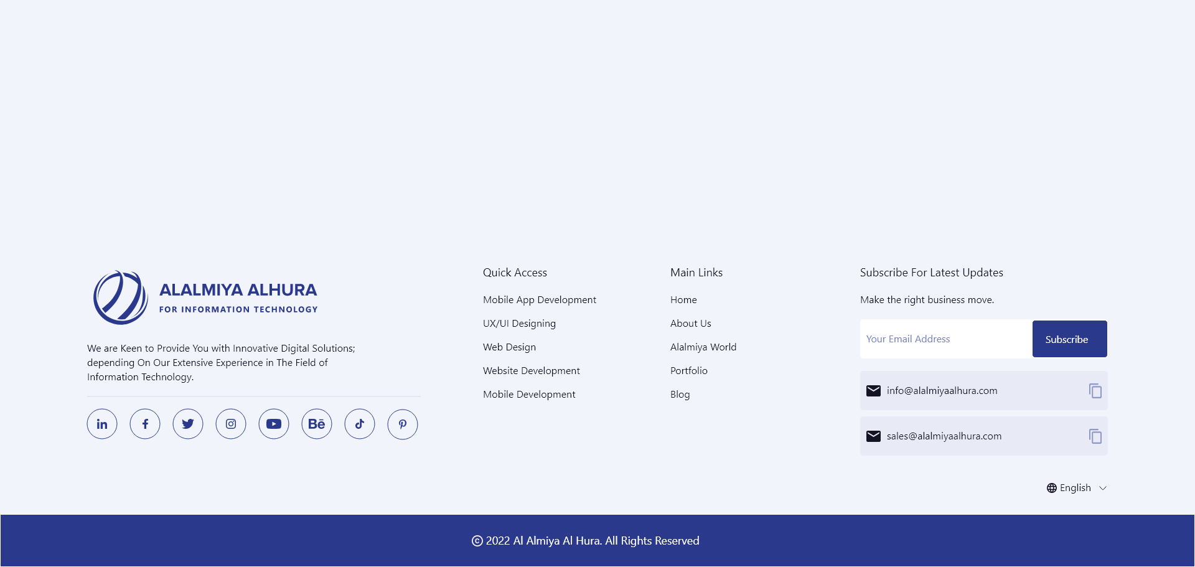Click the Alalmiya Alhura footer logo

coord(205,298)
